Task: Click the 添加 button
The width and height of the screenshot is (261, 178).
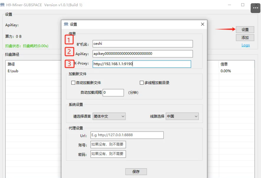Action: [245, 38]
